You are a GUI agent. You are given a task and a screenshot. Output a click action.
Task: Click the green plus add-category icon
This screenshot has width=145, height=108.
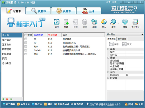tap(3, 99)
